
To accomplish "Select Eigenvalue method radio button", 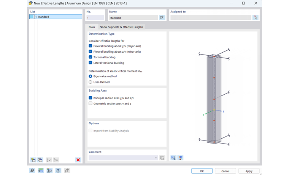I will pyautogui.click(x=91, y=76).
